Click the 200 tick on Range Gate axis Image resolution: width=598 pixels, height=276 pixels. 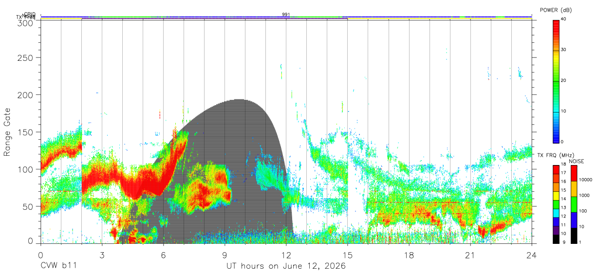(25, 94)
